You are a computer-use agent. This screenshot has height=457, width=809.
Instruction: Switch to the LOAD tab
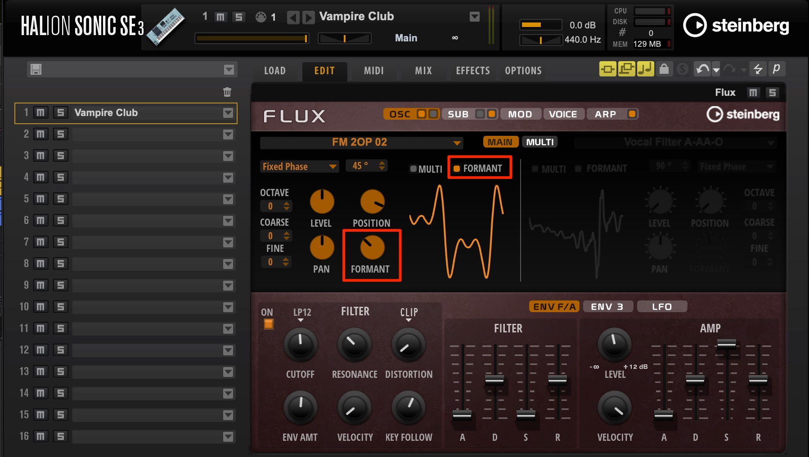coord(275,71)
